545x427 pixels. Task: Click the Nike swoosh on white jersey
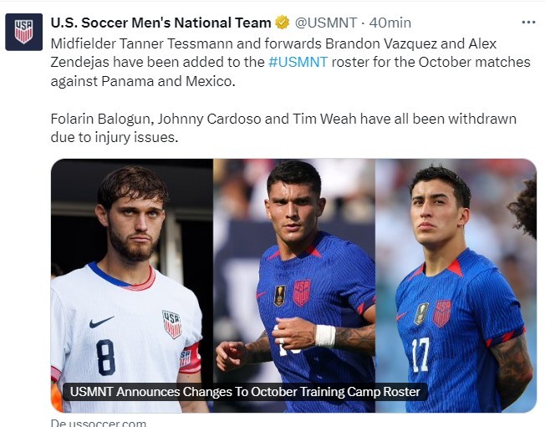[x=102, y=322]
